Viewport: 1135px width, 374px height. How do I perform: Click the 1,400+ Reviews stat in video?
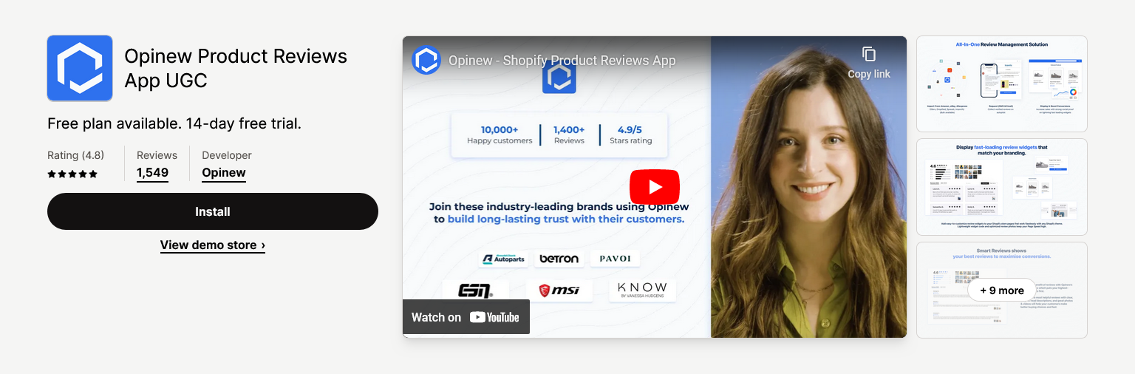(569, 135)
